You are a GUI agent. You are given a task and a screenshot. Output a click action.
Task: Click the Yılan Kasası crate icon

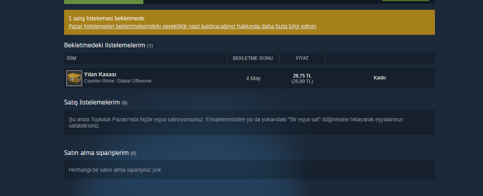coord(74,78)
